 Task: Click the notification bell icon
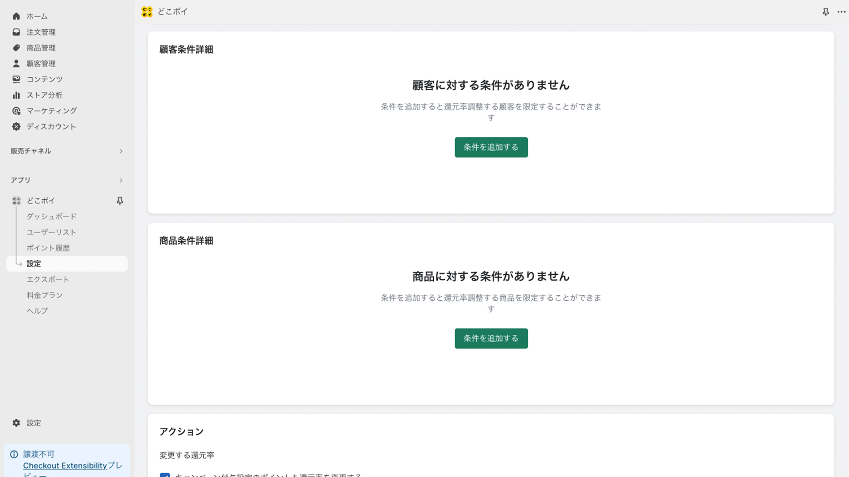(826, 11)
